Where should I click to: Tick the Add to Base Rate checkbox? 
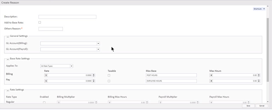pos(40,22)
